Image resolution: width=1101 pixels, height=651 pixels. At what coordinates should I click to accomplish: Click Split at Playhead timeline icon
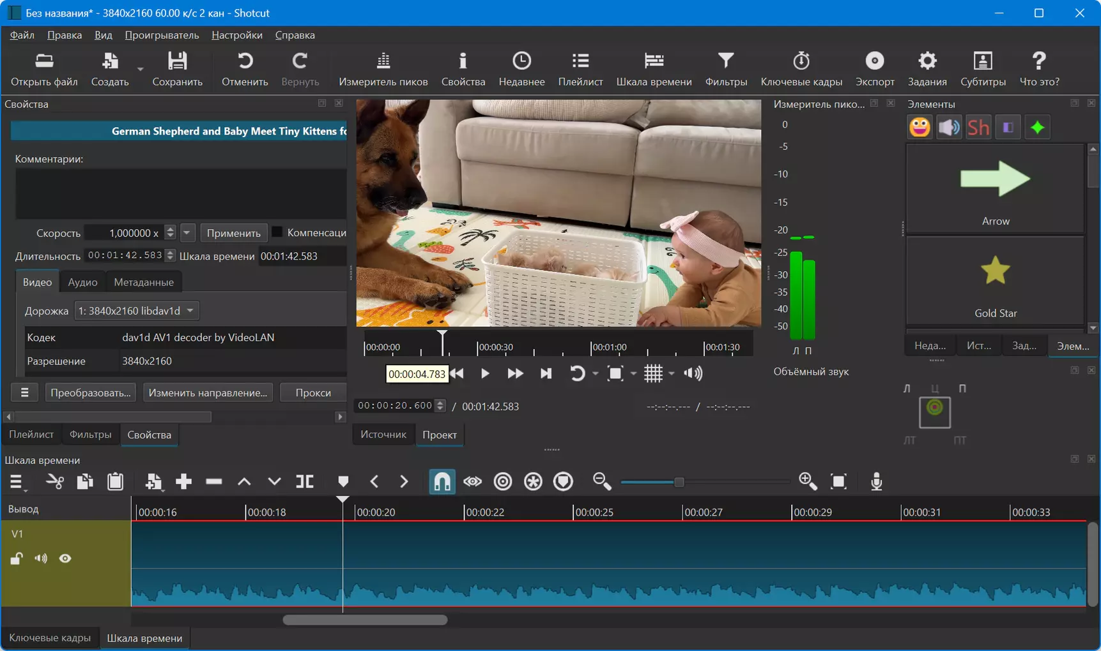tap(305, 481)
